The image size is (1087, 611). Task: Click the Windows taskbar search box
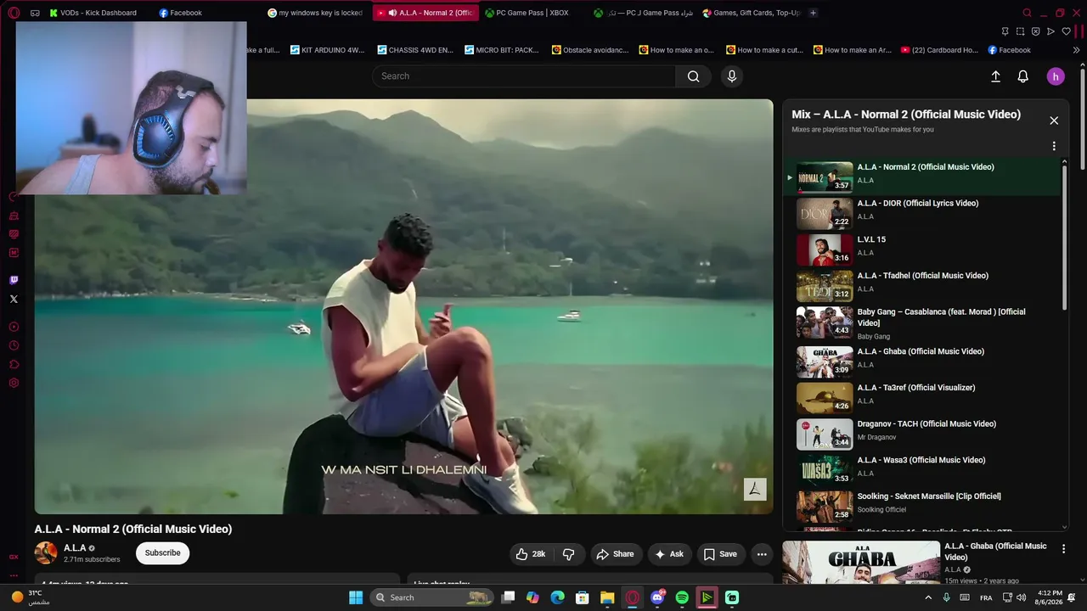431,597
